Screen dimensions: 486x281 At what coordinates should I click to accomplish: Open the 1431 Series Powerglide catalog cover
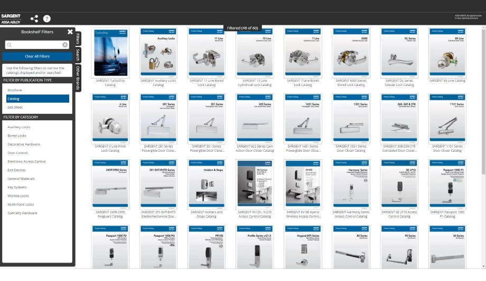[303, 119]
